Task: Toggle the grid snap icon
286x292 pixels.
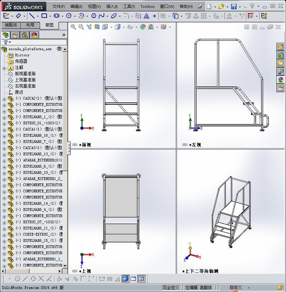Action: [x=110, y=279]
